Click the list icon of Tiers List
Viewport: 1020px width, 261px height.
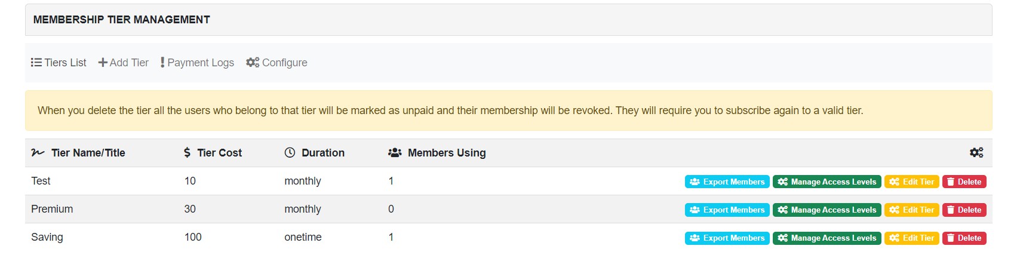[x=36, y=63]
